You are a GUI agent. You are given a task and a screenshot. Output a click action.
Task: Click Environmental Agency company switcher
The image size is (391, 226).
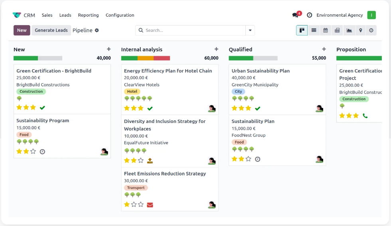[x=340, y=15]
